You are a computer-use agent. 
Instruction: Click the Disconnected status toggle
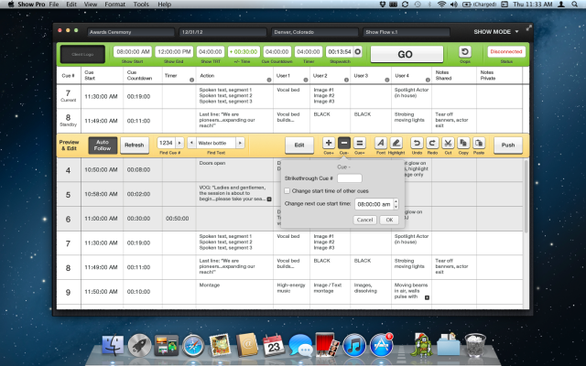pos(505,53)
